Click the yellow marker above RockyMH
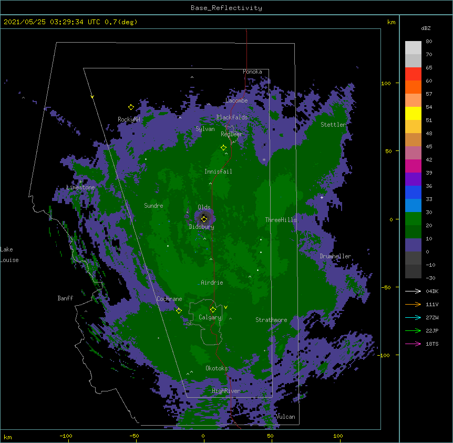This screenshot has width=453, height=443. 131,107
